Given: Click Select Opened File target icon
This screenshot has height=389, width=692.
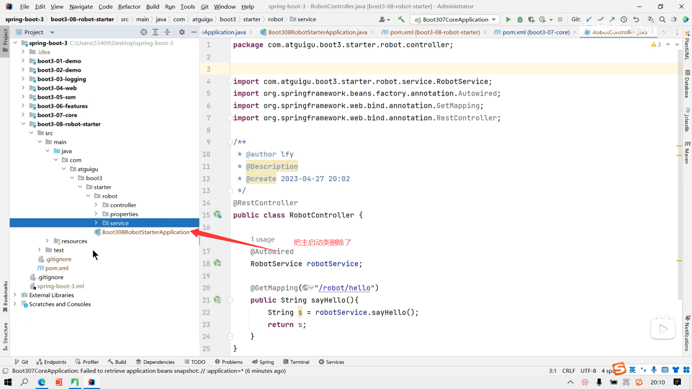Looking at the screenshot, I should 144,32.
